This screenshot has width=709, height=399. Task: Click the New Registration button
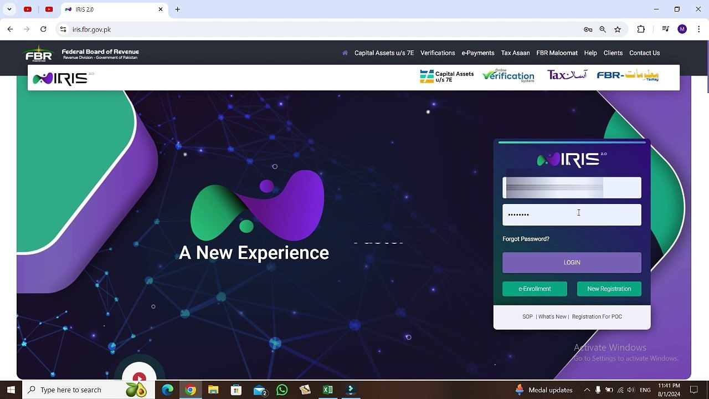coord(609,289)
